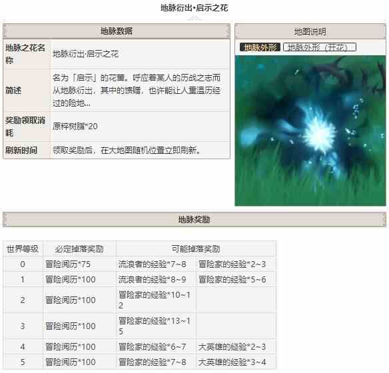Click 冒险家的经验*10~12 reward entry
The width and height of the screenshot is (389, 373).
pyautogui.click(x=155, y=300)
